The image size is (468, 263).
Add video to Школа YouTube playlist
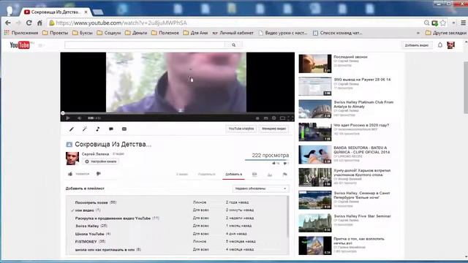click(89, 234)
